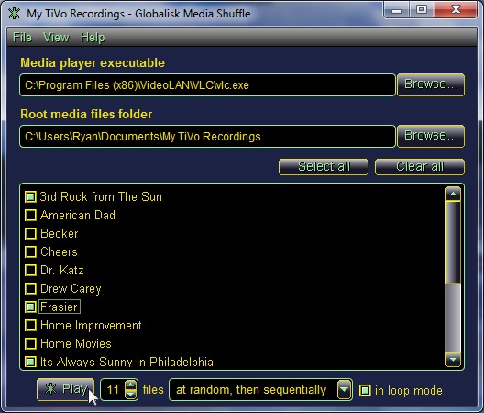The image size is (484, 413).
Task: Select the Dr. Katz text label
Action: tap(62, 270)
